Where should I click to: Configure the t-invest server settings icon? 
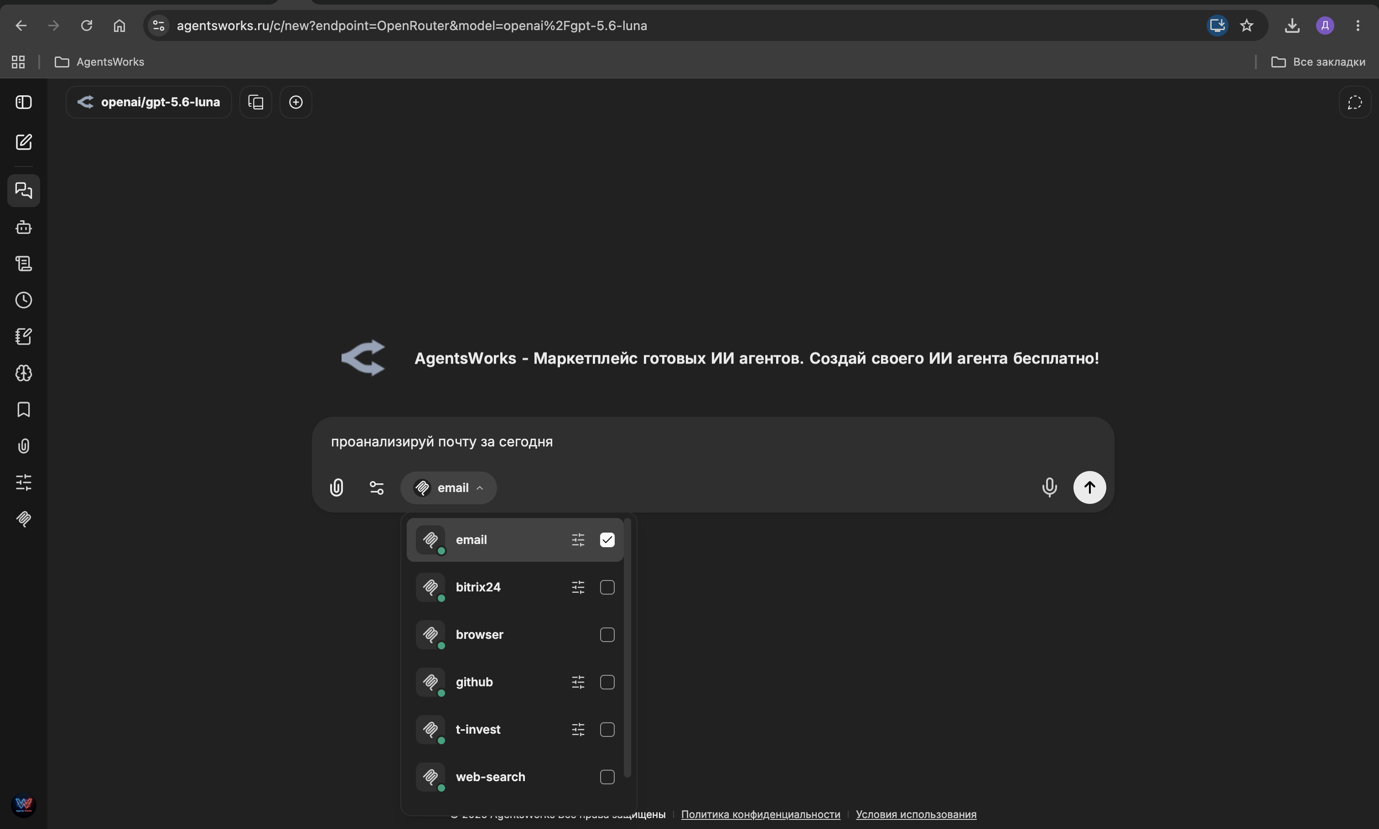pos(578,730)
